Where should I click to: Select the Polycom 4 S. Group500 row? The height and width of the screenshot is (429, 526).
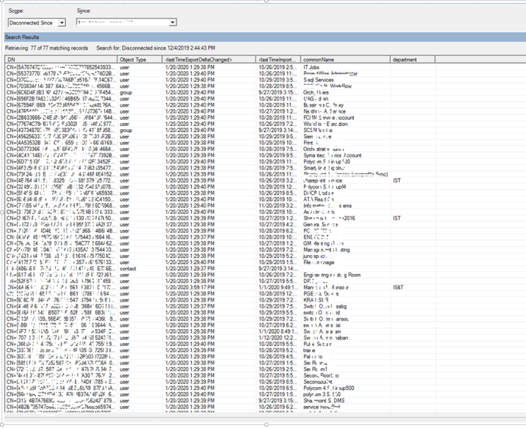click(331, 387)
